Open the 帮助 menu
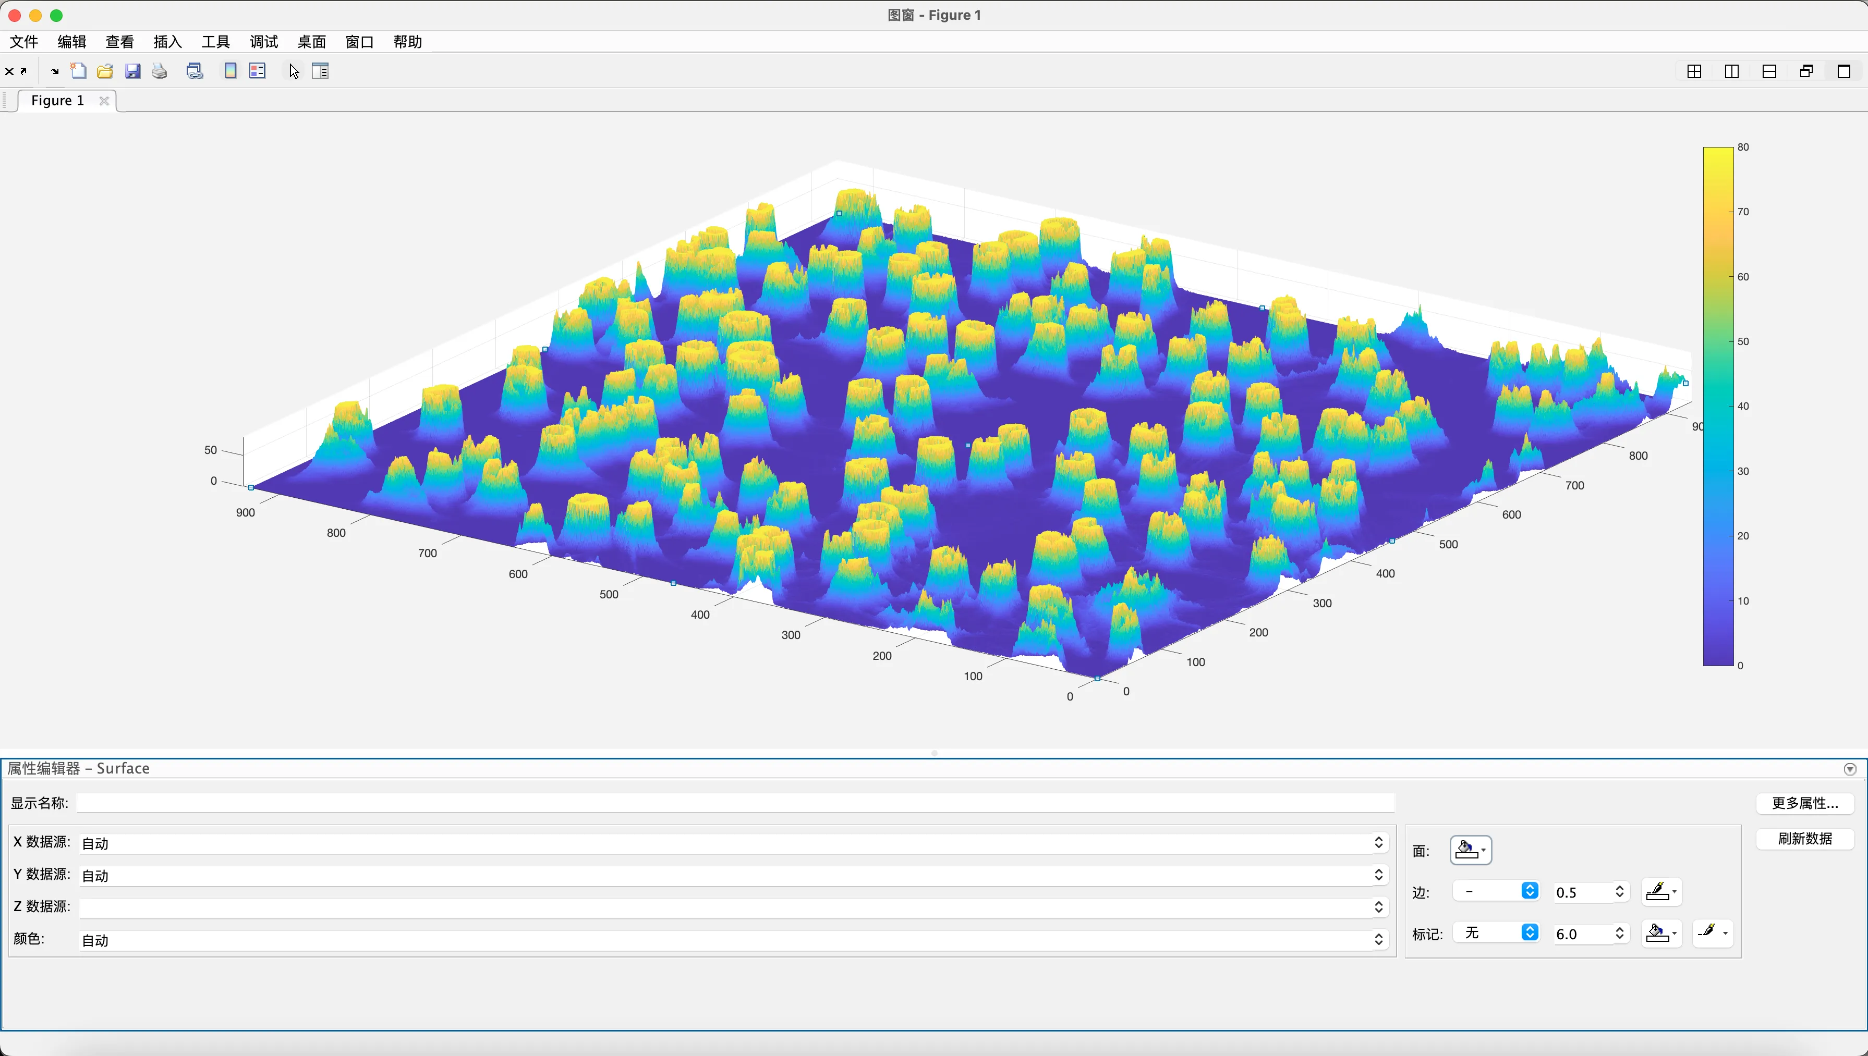1868x1056 pixels. click(408, 41)
